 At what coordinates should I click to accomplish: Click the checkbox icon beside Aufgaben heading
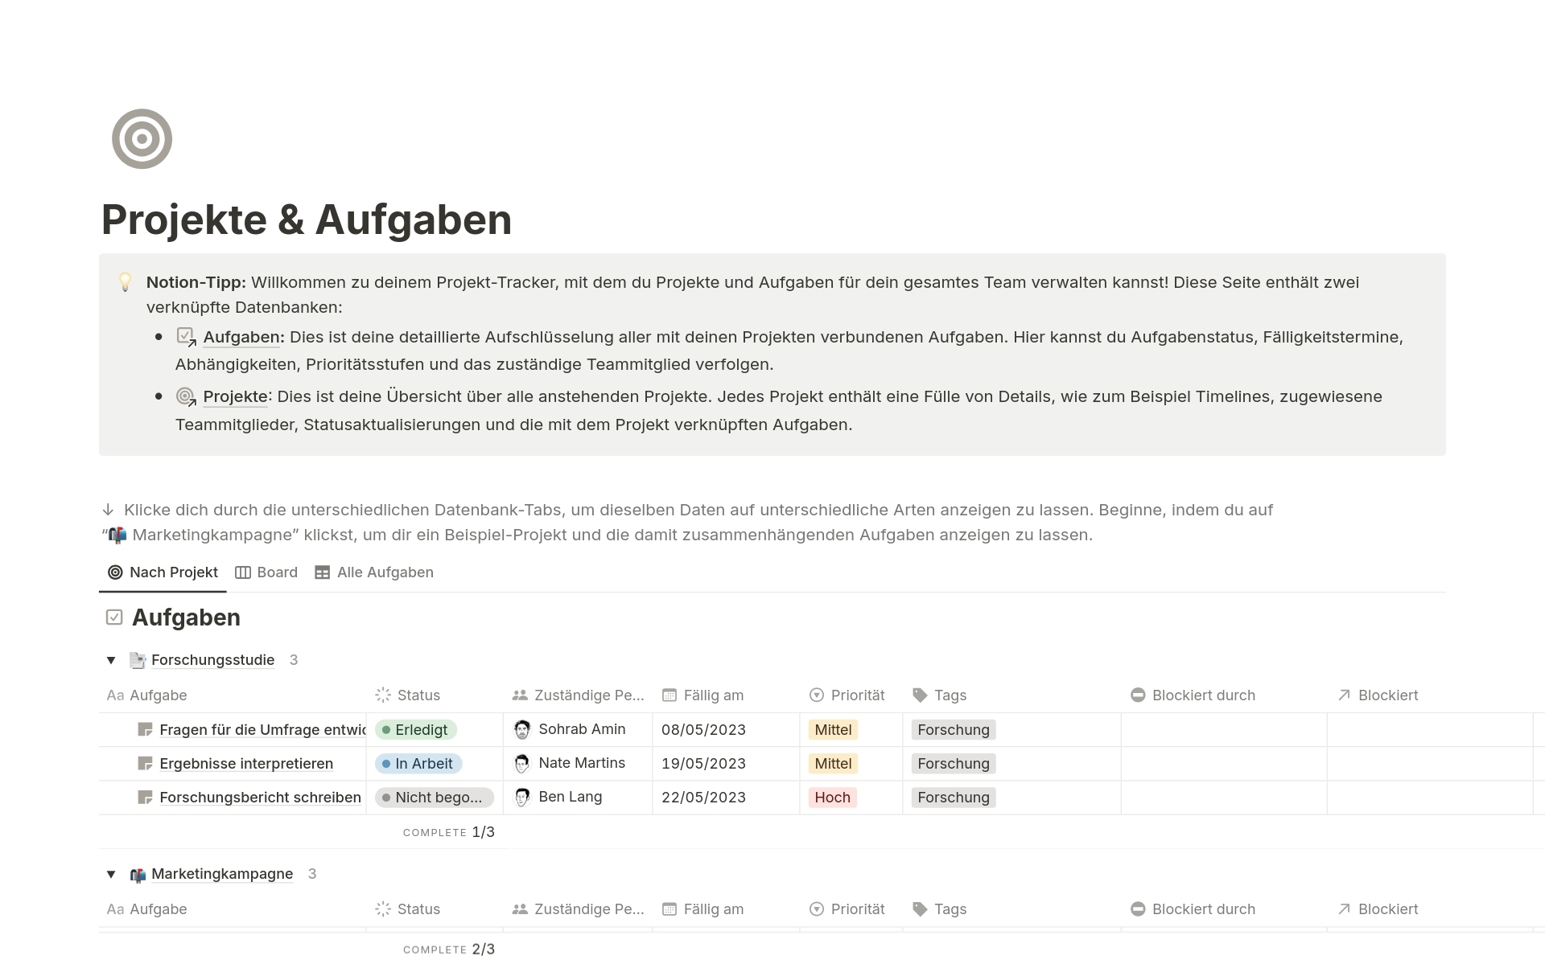pyautogui.click(x=113, y=616)
